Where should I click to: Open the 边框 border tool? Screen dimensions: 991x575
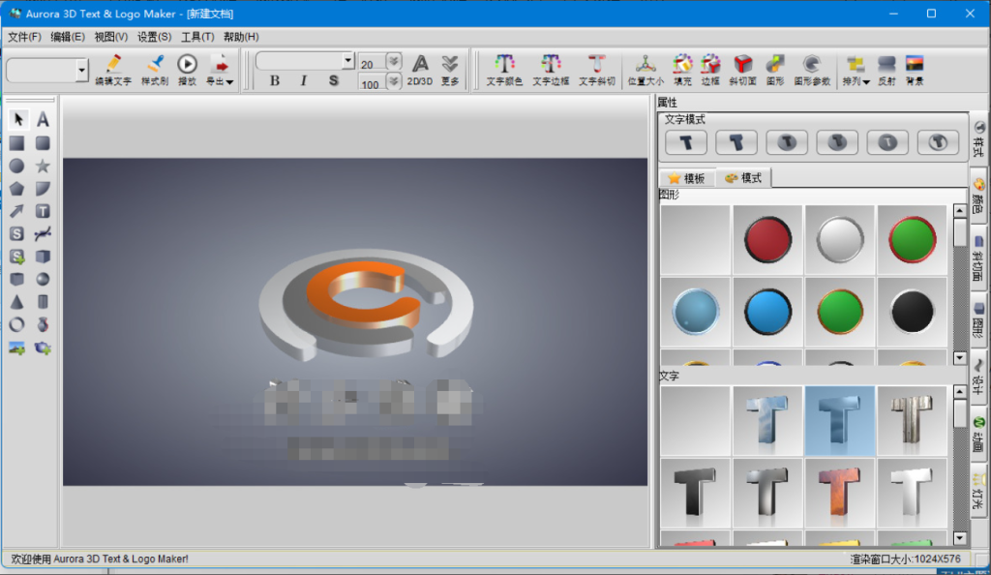pyautogui.click(x=710, y=70)
